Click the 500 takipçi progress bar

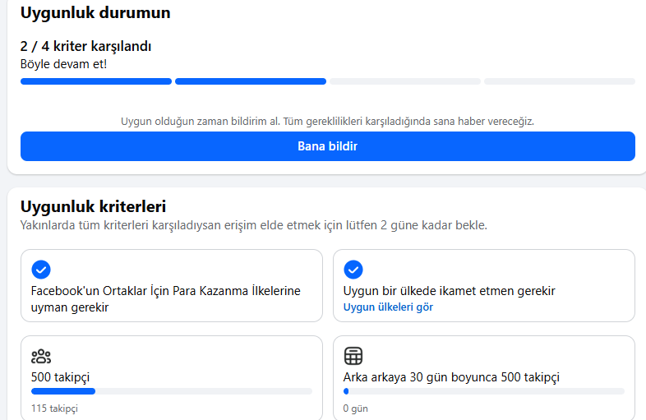pyautogui.click(x=172, y=391)
